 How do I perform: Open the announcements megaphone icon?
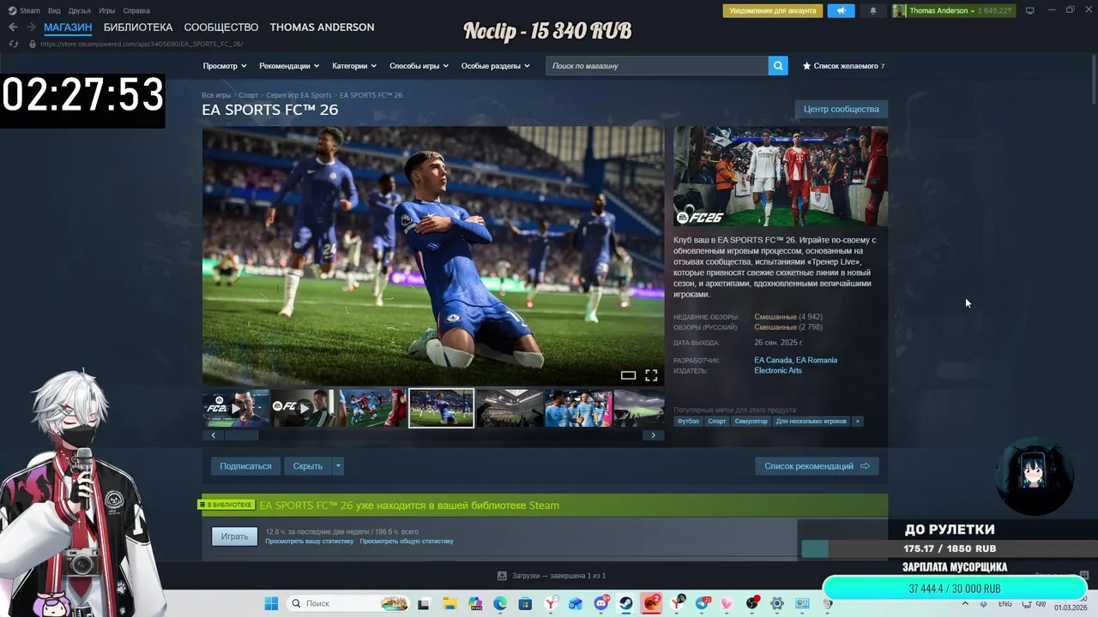[x=841, y=10]
